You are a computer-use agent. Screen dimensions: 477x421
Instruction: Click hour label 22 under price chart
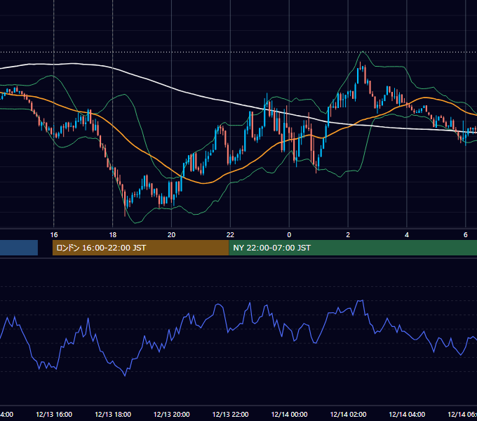[230, 235]
